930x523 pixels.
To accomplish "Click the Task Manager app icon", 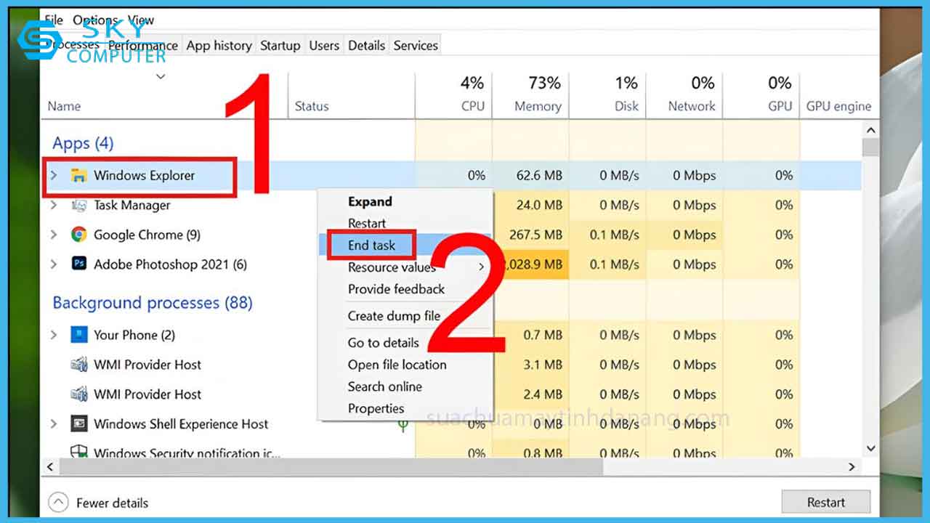I will 78,206.
